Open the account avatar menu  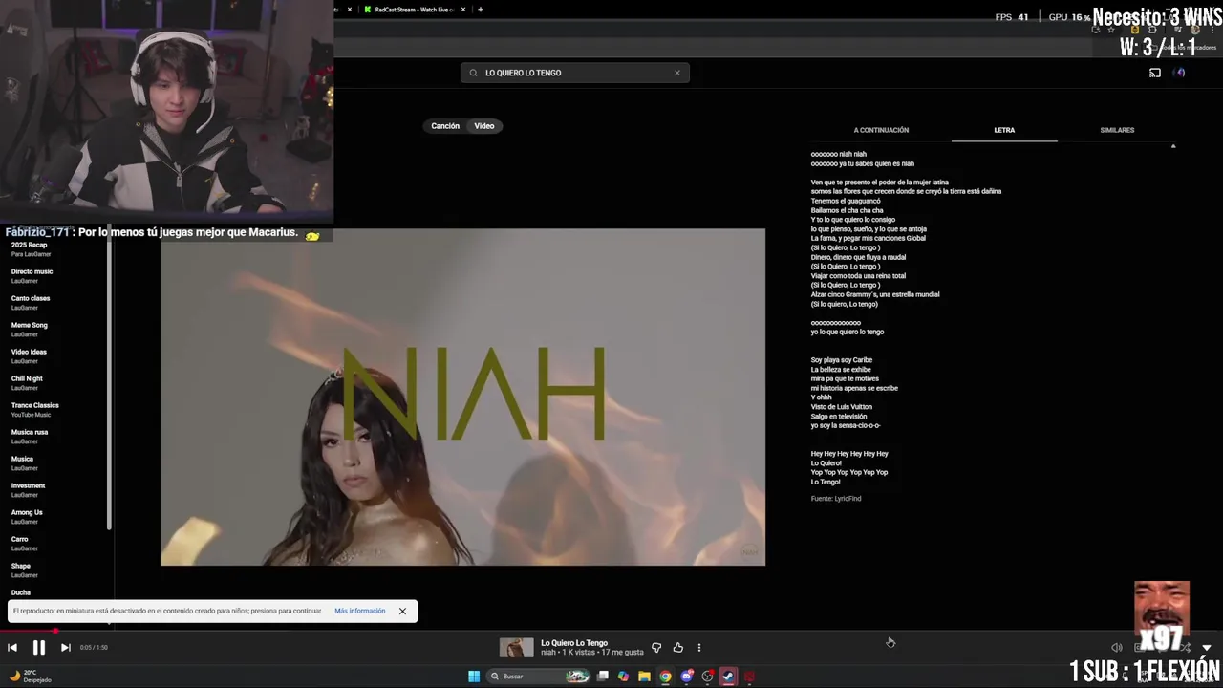click(x=1180, y=73)
